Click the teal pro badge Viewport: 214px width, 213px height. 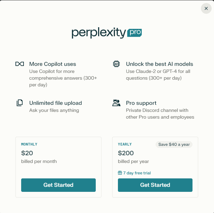[134, 33]
